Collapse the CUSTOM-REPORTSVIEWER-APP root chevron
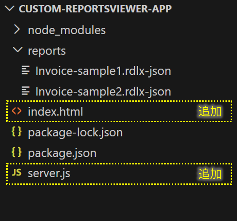 10,9
